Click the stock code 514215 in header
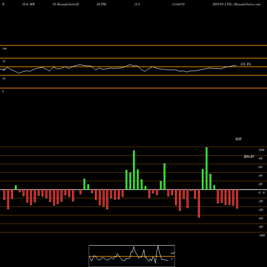The width and height of the screenshot is (267, 267). (x=179, y=4)
